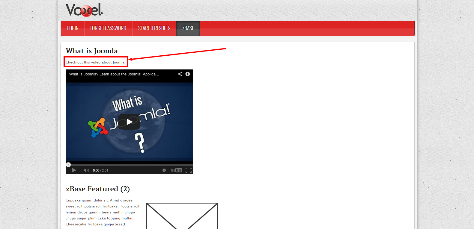Mute video using speaker icon
This screenshot has width=474, height=229.
coord(86,170)
